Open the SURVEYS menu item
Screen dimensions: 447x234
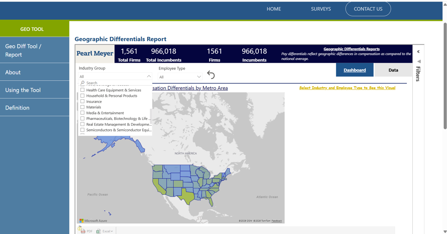coord(321,9)
